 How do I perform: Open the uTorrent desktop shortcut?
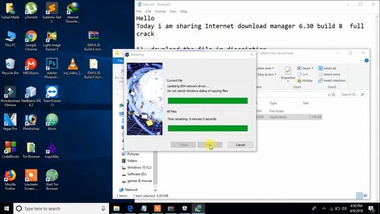click(x=31, y=11)
